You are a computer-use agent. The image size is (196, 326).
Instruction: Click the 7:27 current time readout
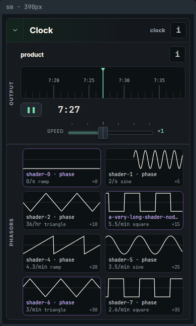pos(69,110)
